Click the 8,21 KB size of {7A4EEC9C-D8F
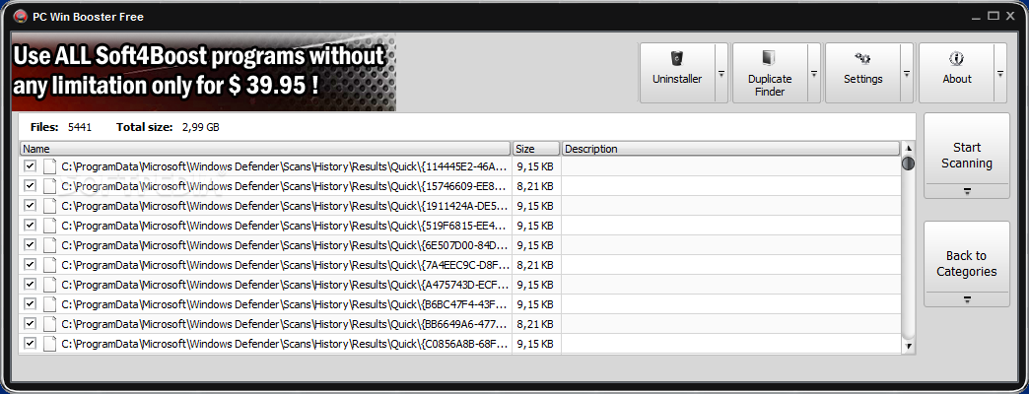This screenshot has width=1029, height=394. 535,265
